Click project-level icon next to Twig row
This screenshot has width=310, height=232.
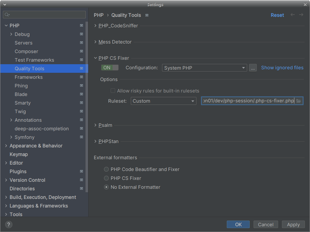coord(81,111)
